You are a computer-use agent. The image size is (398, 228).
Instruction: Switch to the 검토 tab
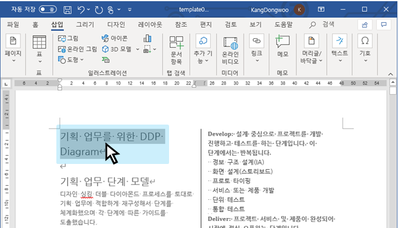[231, 25]
